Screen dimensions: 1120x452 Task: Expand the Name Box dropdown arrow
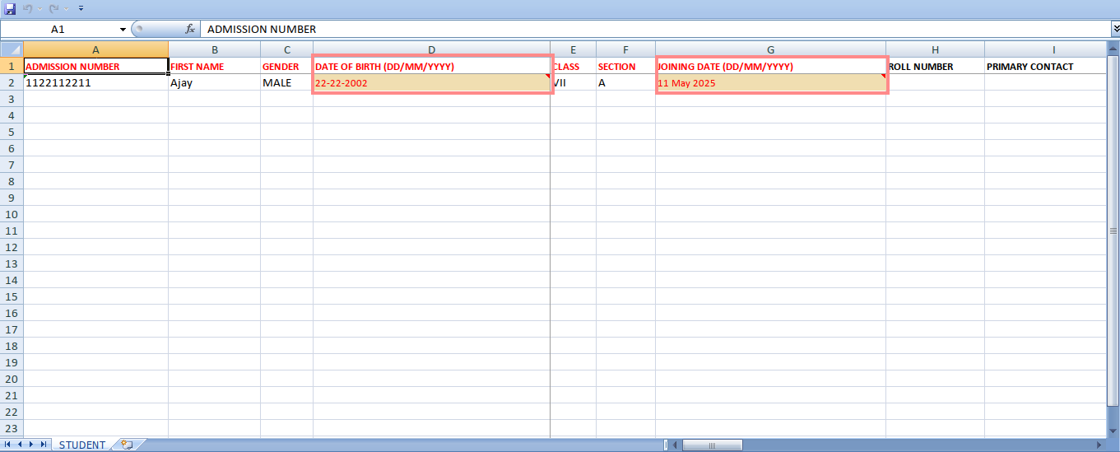pyautogui.click(x=123, y=29)
